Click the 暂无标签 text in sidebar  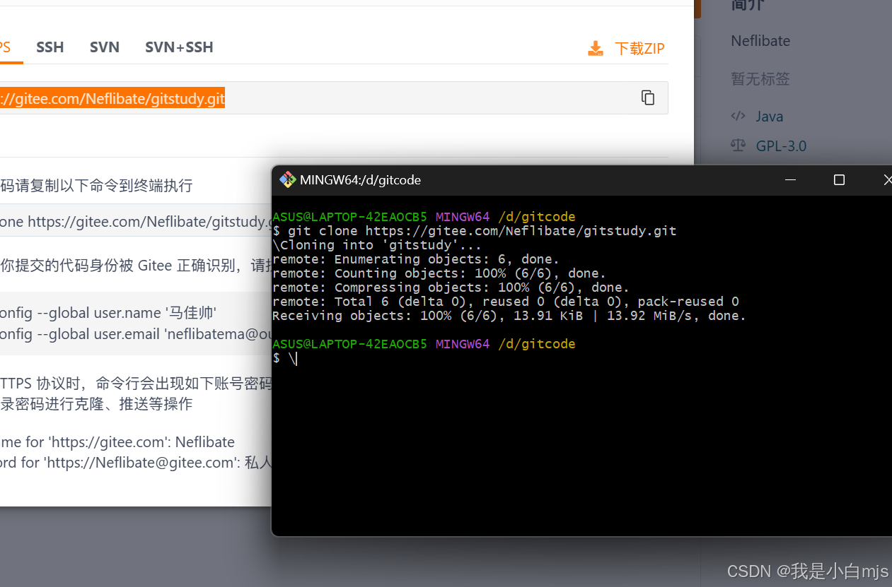[760, 78]
